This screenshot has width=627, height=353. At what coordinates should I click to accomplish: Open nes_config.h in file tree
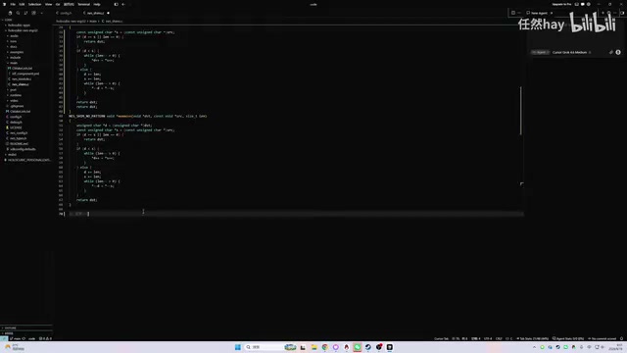point(19,133)
